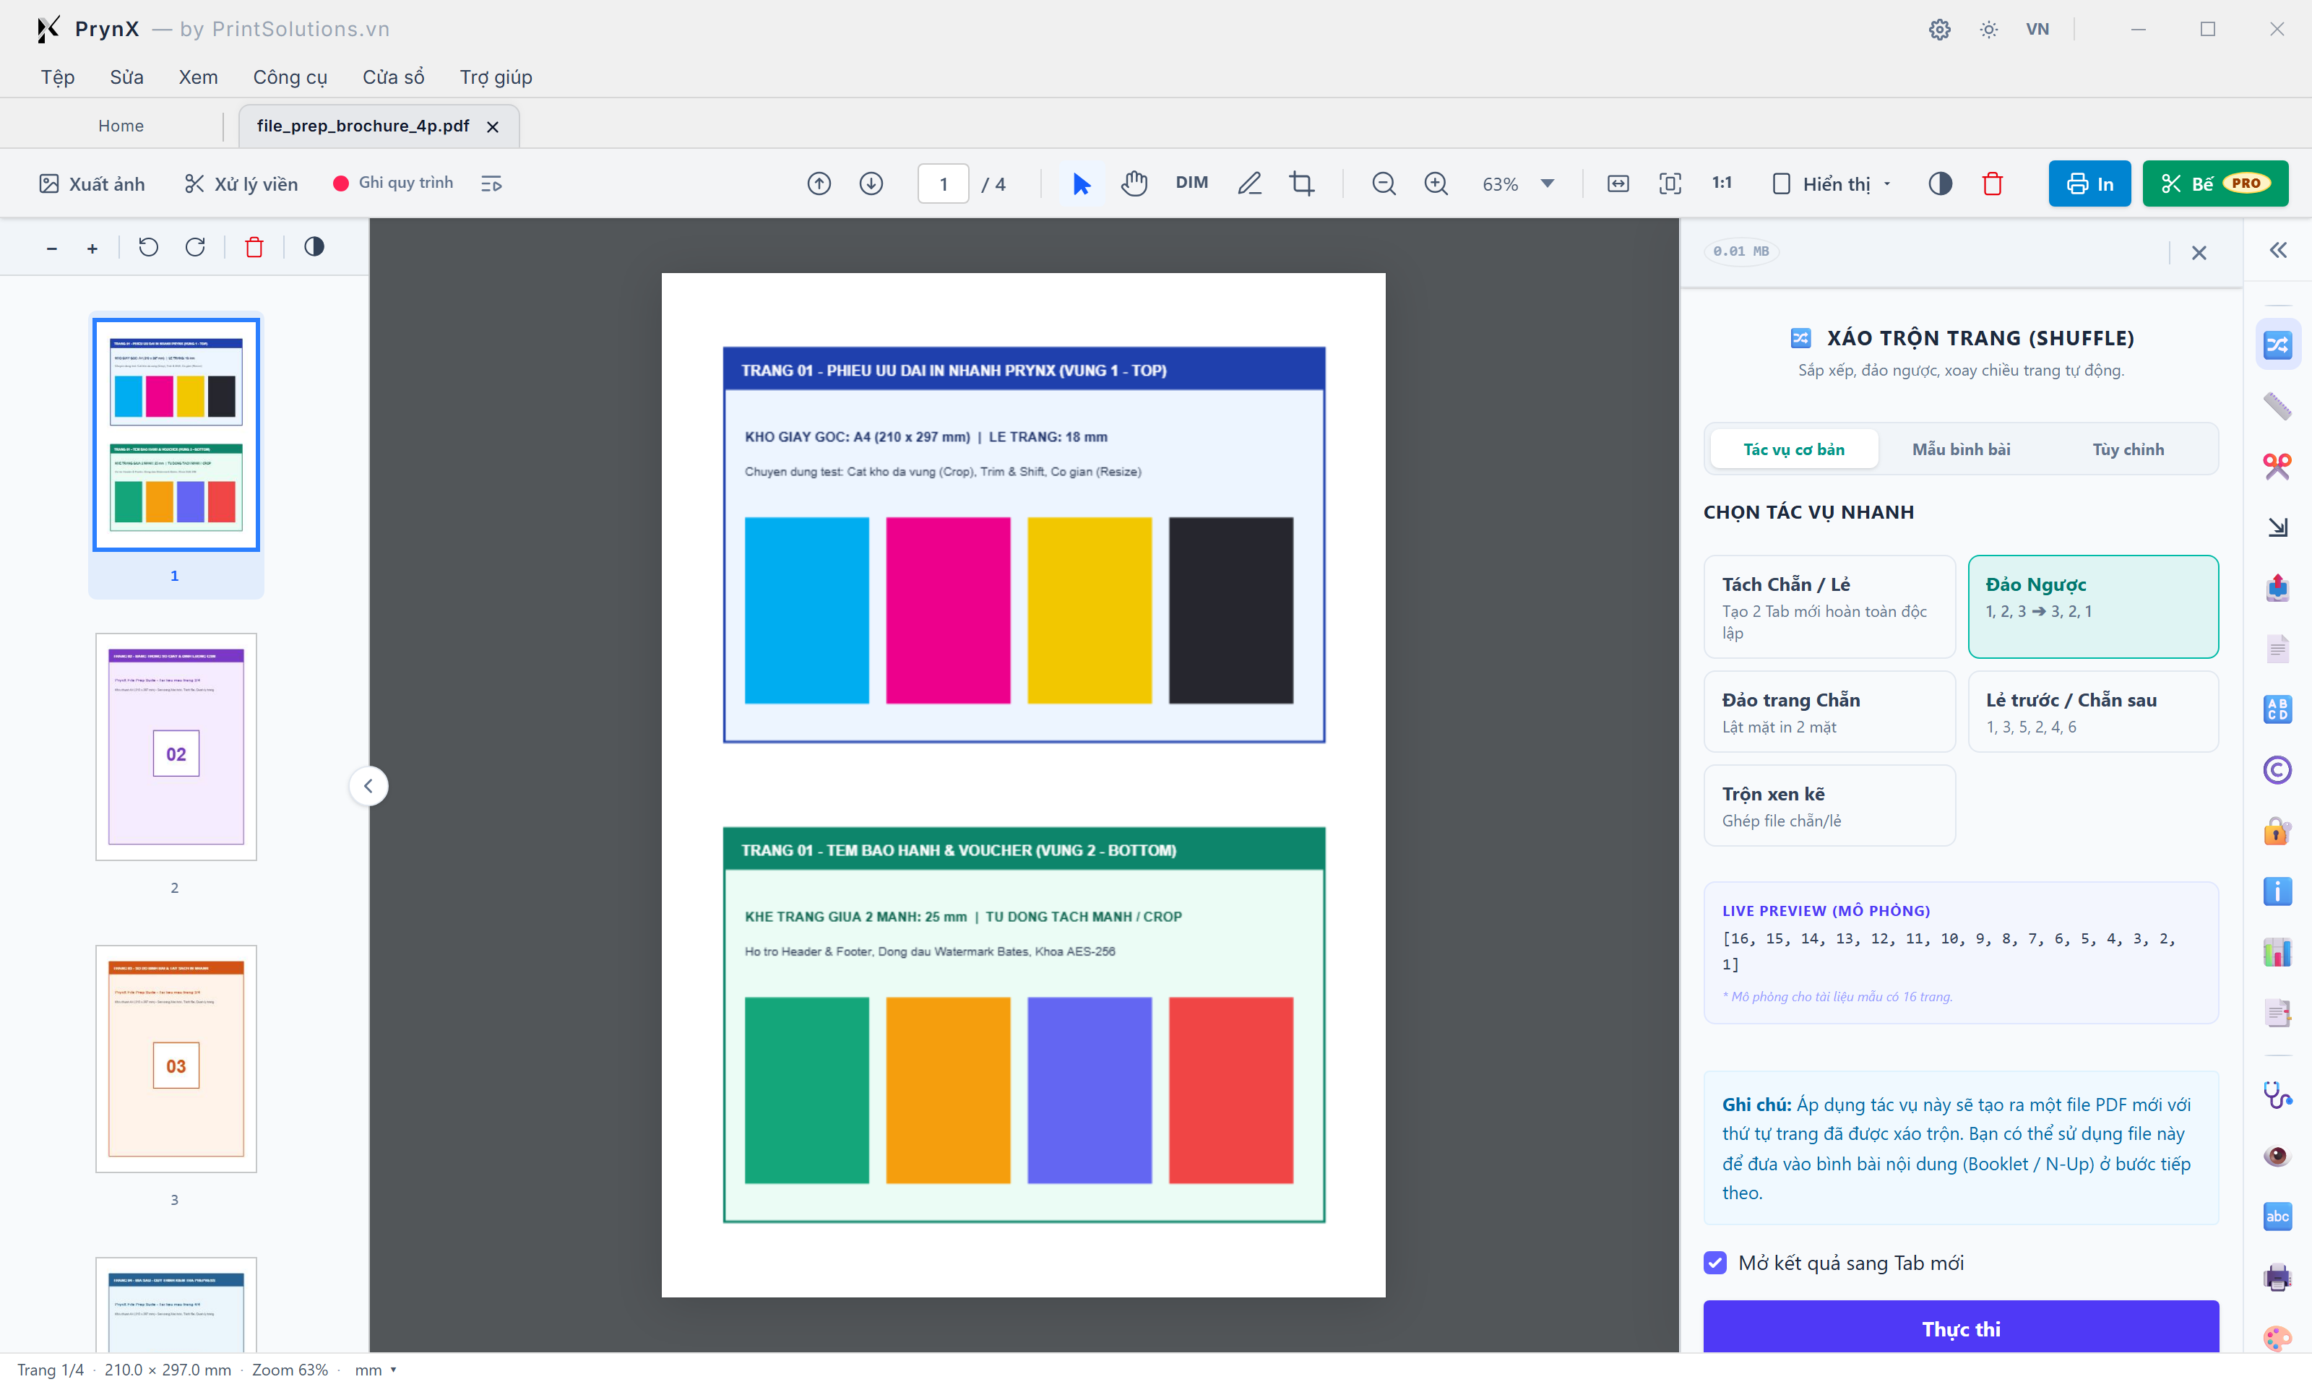Open the mm unit dropdown in status bar
2312x1387 pixels.
tap(376, 1369)
